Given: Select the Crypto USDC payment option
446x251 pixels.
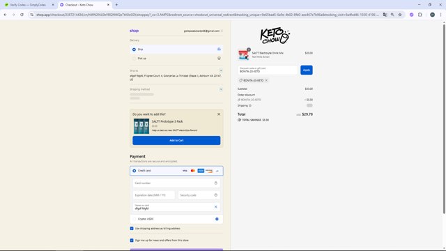Looking at the screenshot, I should pos(176,219).
